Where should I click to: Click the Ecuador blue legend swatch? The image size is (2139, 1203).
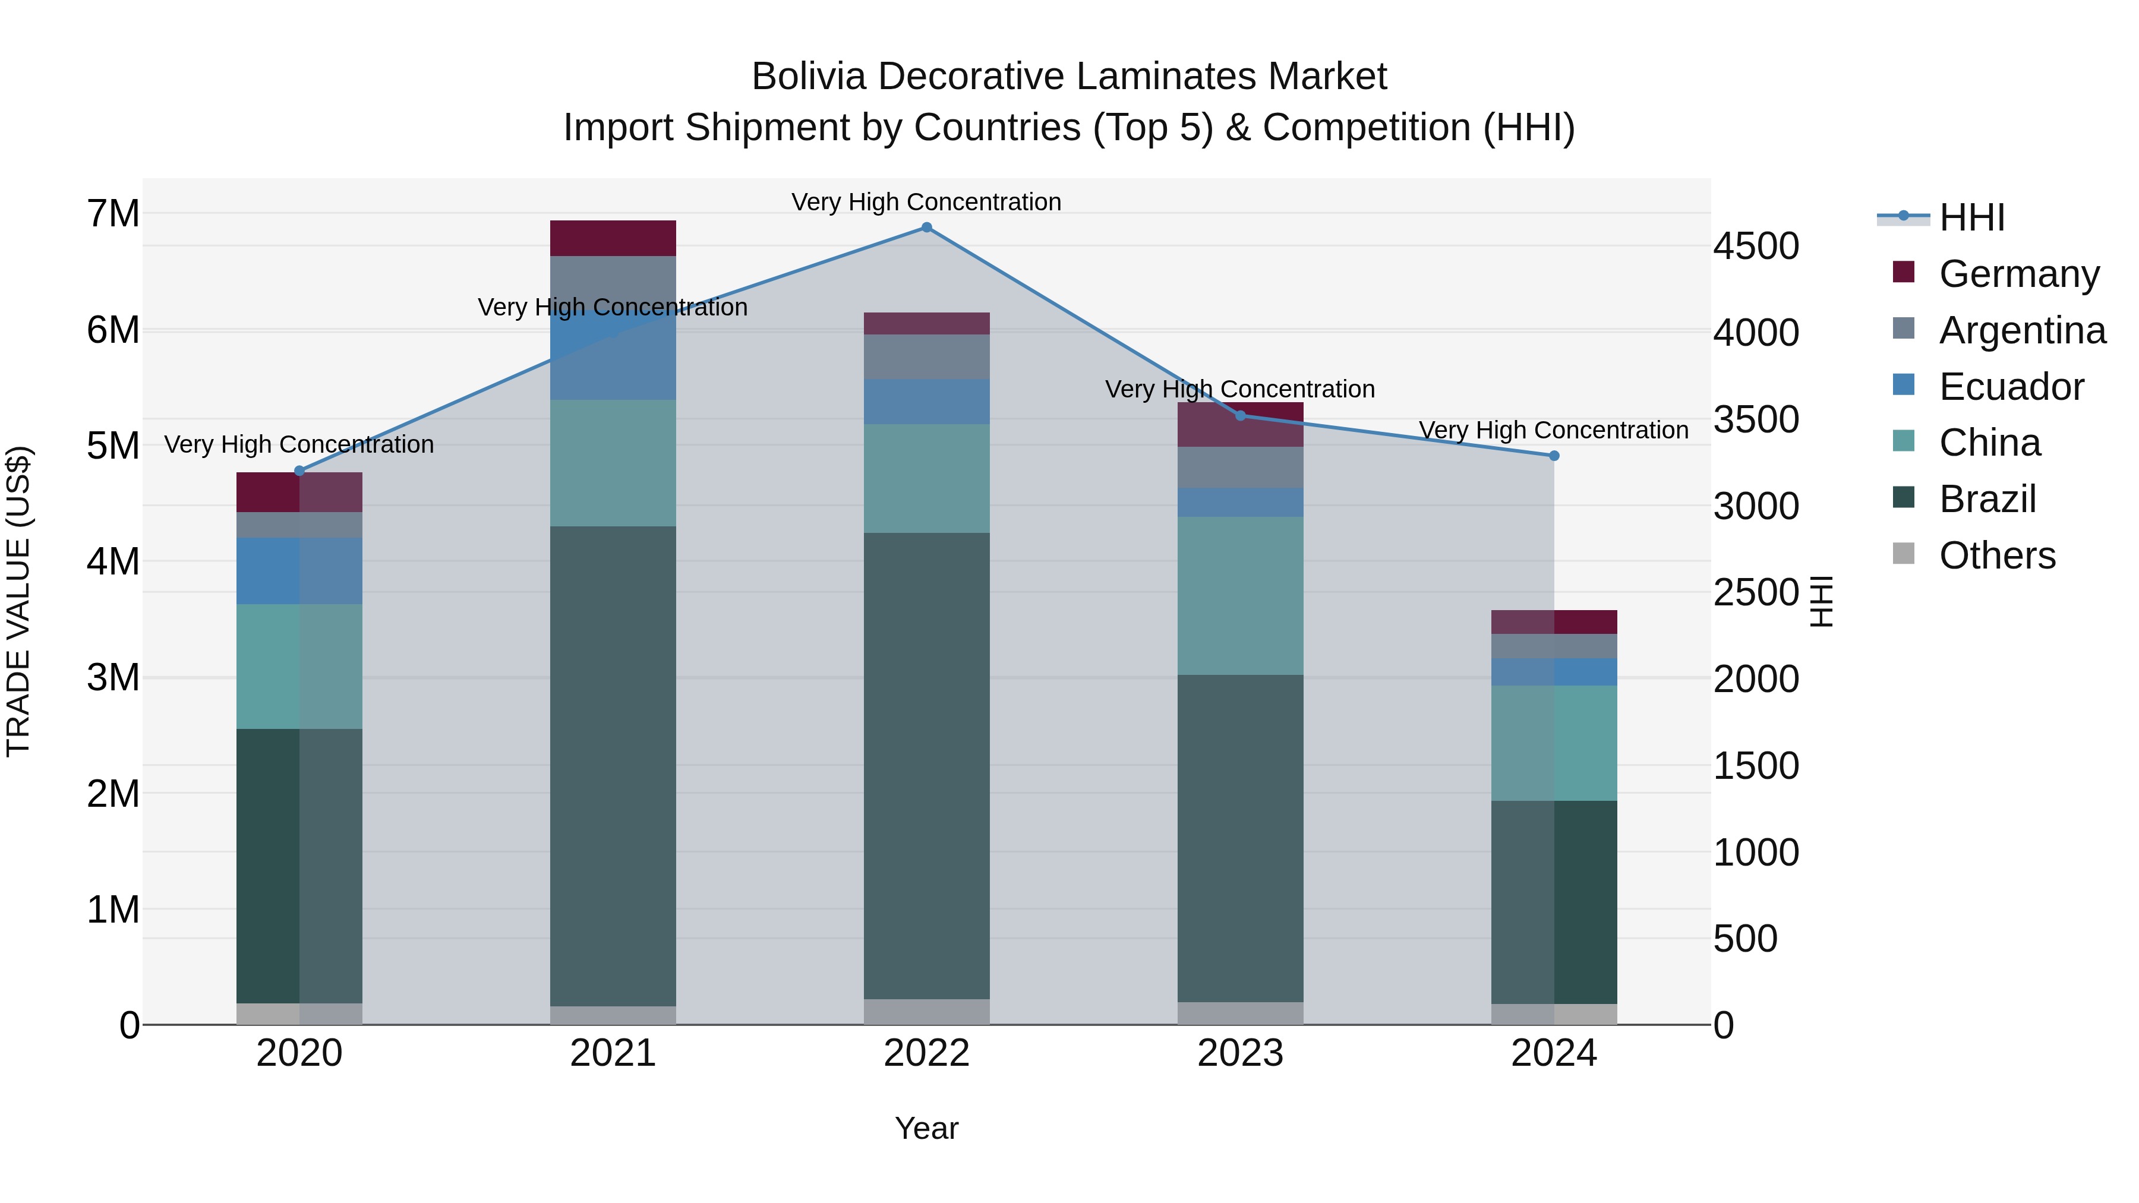pos(1903,384)
